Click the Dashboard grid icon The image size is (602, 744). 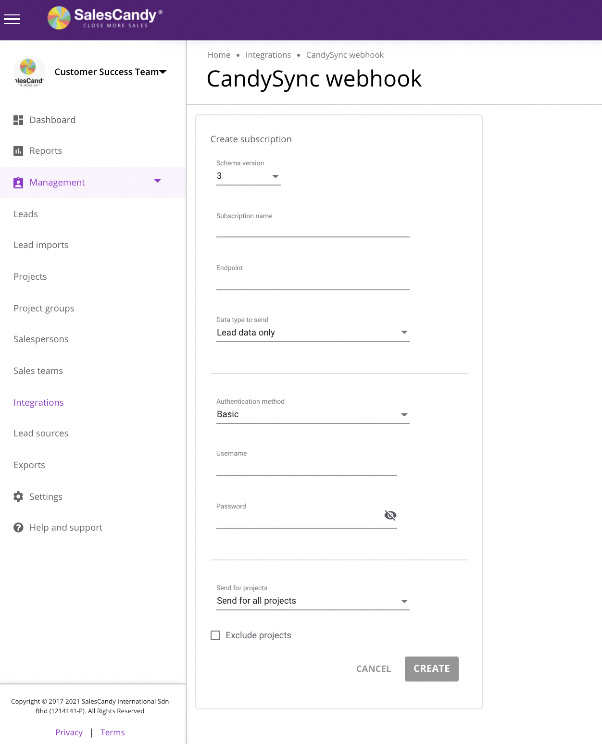coord(18,120)
